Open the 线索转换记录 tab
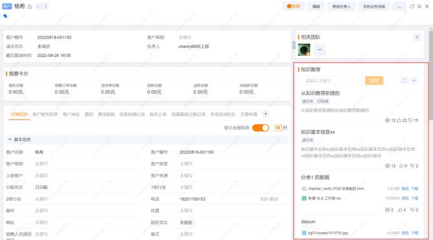 tap(132, 114)
